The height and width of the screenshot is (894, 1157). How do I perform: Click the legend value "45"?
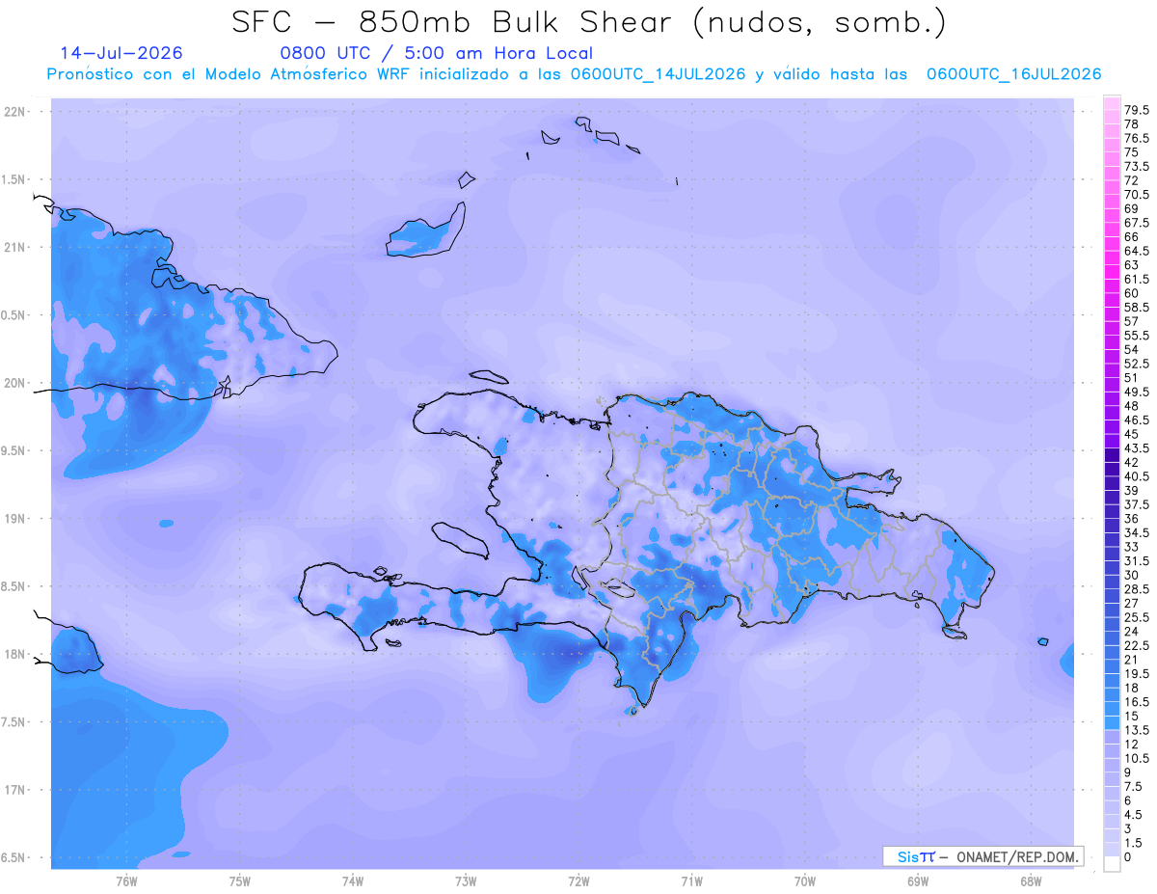coord(1132,434)
